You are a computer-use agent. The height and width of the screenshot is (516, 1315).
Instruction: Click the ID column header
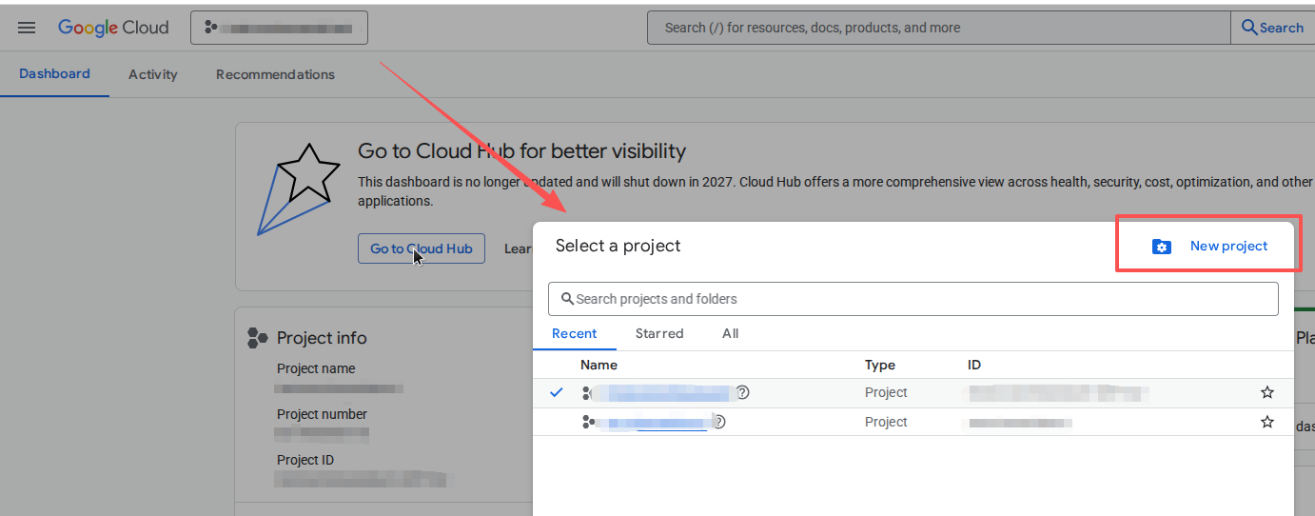(x=974, y=365)
